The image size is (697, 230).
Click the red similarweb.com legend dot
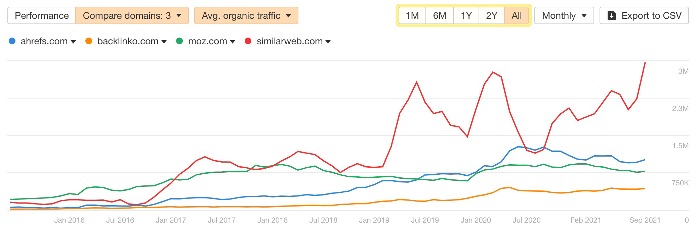(x=248, y=41)
